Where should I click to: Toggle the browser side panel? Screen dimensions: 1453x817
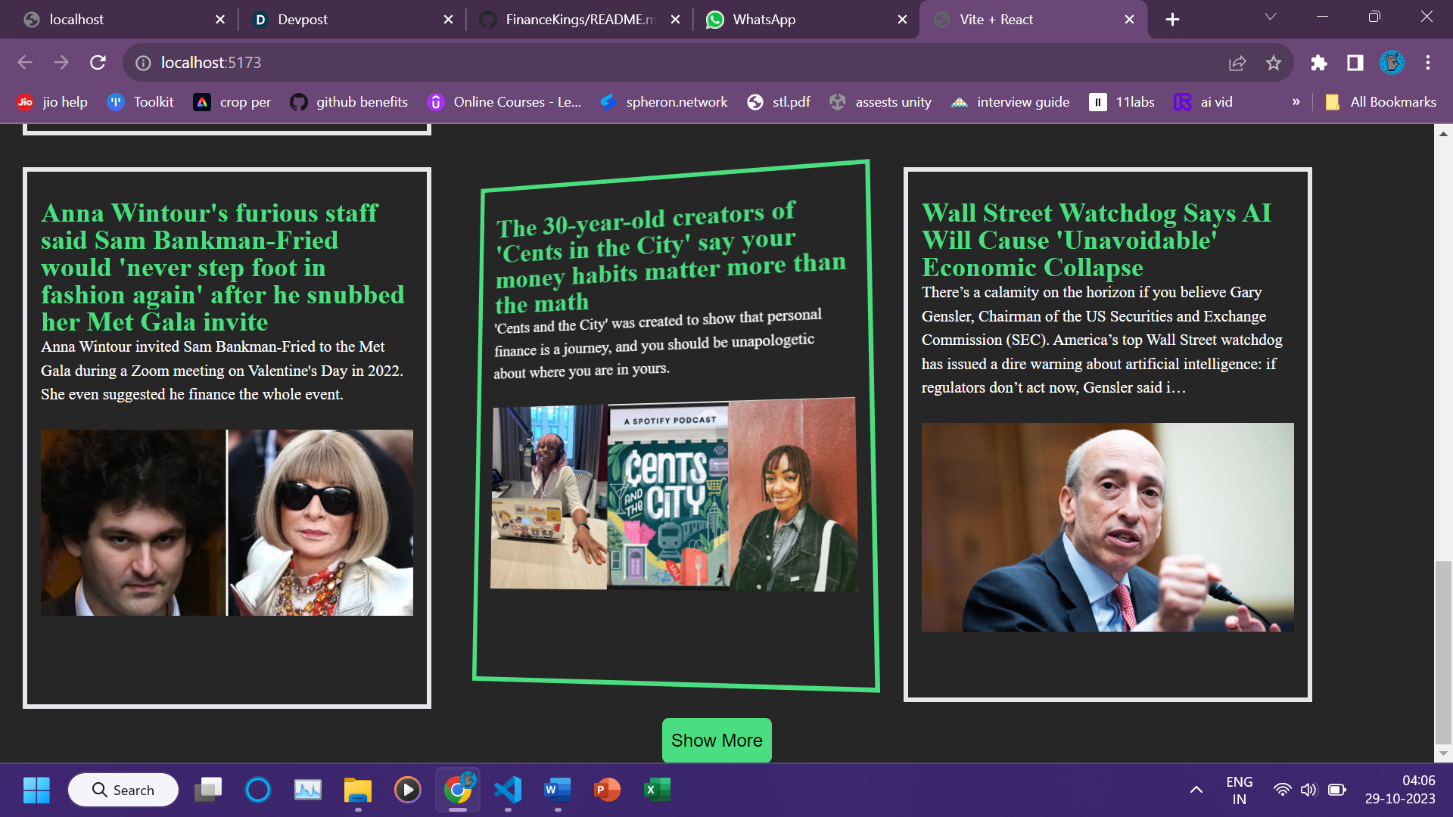click(x=1355, y=63)
